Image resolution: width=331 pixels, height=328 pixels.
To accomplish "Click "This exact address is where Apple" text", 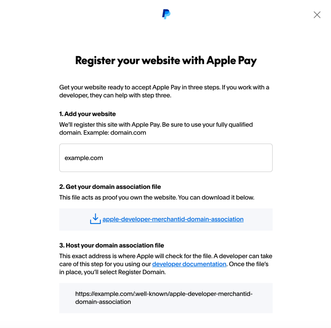I will click(x=165, y=256).
